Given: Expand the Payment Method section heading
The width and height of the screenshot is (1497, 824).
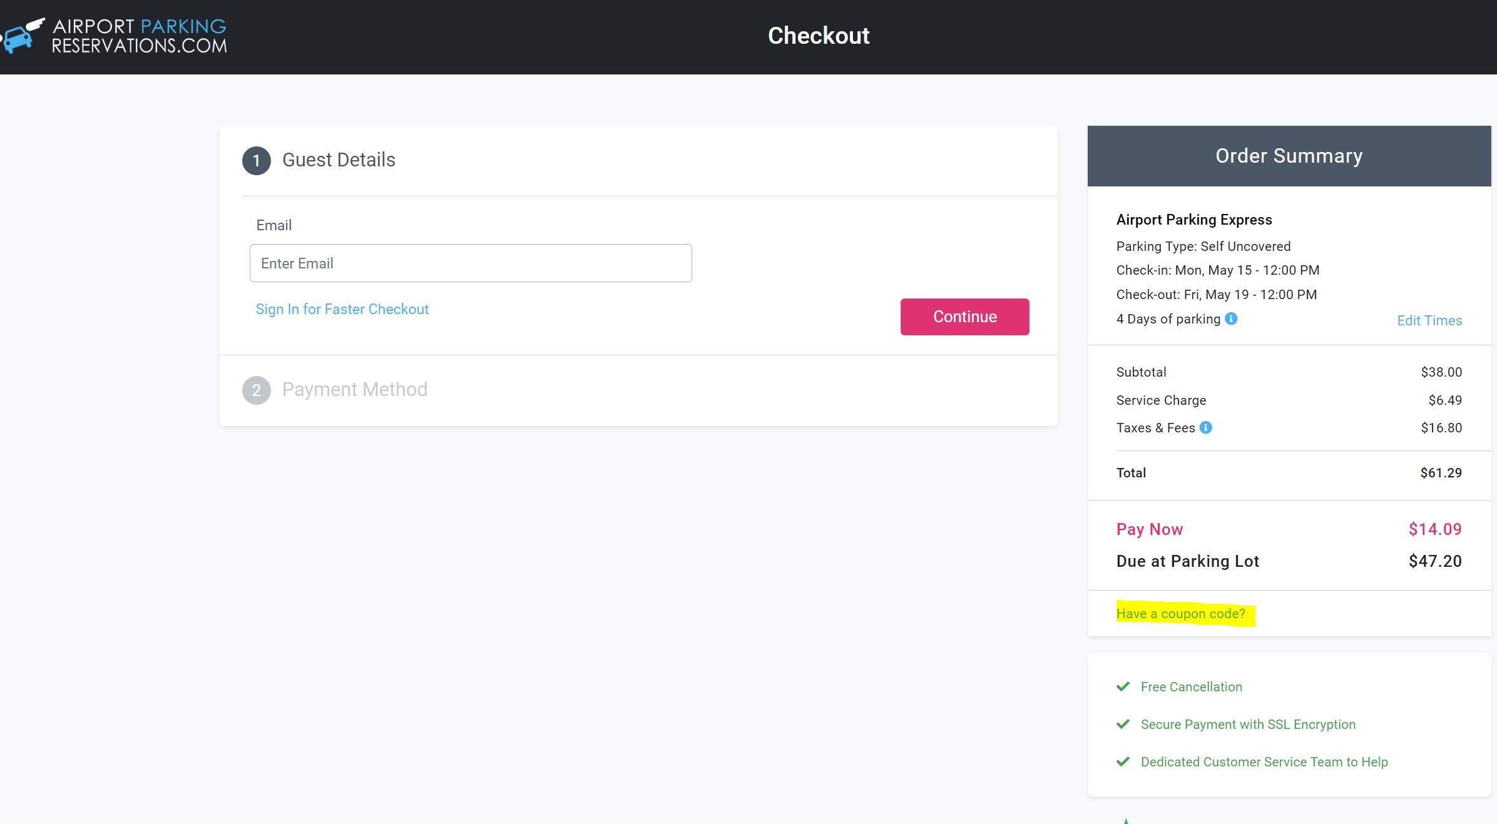Looking at the screenshot, I should click(x=355, y=390).
